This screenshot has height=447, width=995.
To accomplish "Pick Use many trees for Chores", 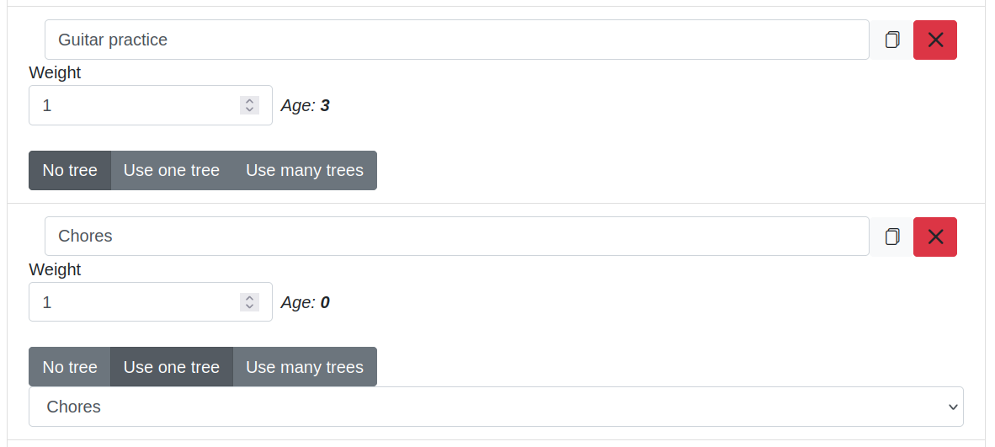I will point(305,367).
